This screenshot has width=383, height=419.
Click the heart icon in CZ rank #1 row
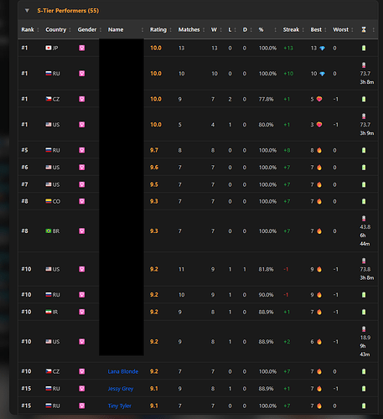tap(319, 99)
